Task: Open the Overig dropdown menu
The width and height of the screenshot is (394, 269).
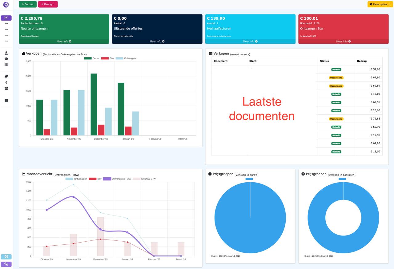Action: click(x=48, y=4)
